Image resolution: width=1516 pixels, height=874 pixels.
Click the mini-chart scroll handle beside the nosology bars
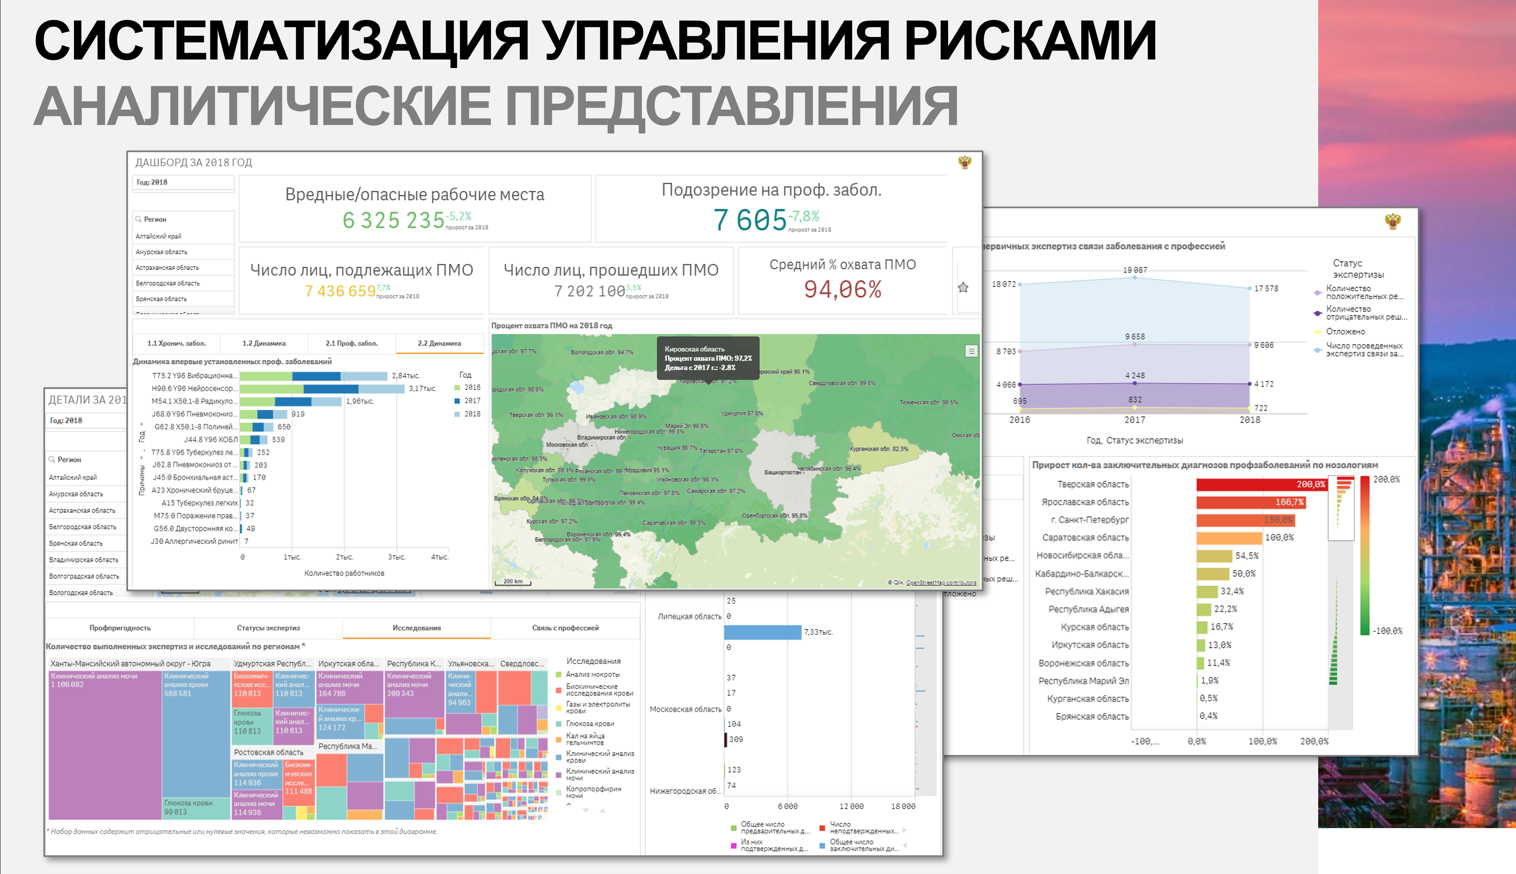1341,508
